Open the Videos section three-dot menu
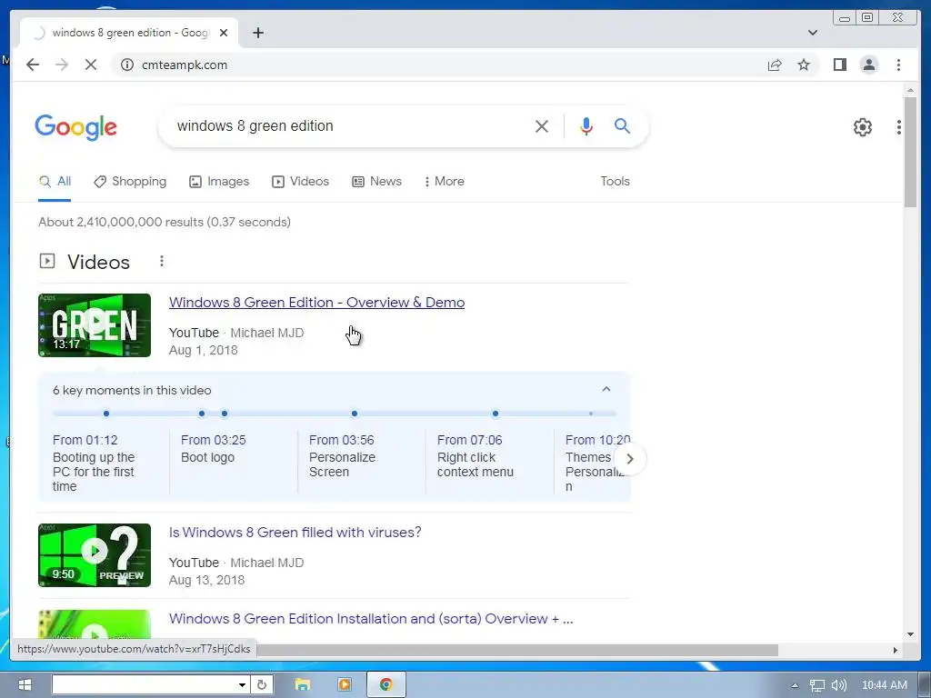Image resolution: width=931 pixels, height=698 pixels. tap(162, 261)
